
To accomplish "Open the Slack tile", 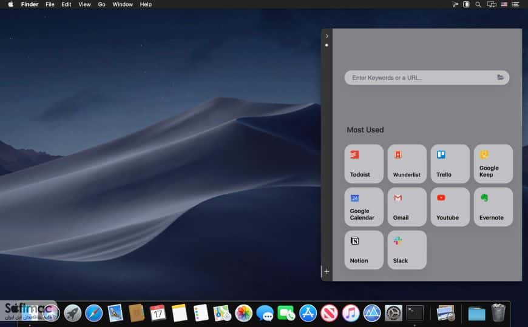I will [407, 249].
